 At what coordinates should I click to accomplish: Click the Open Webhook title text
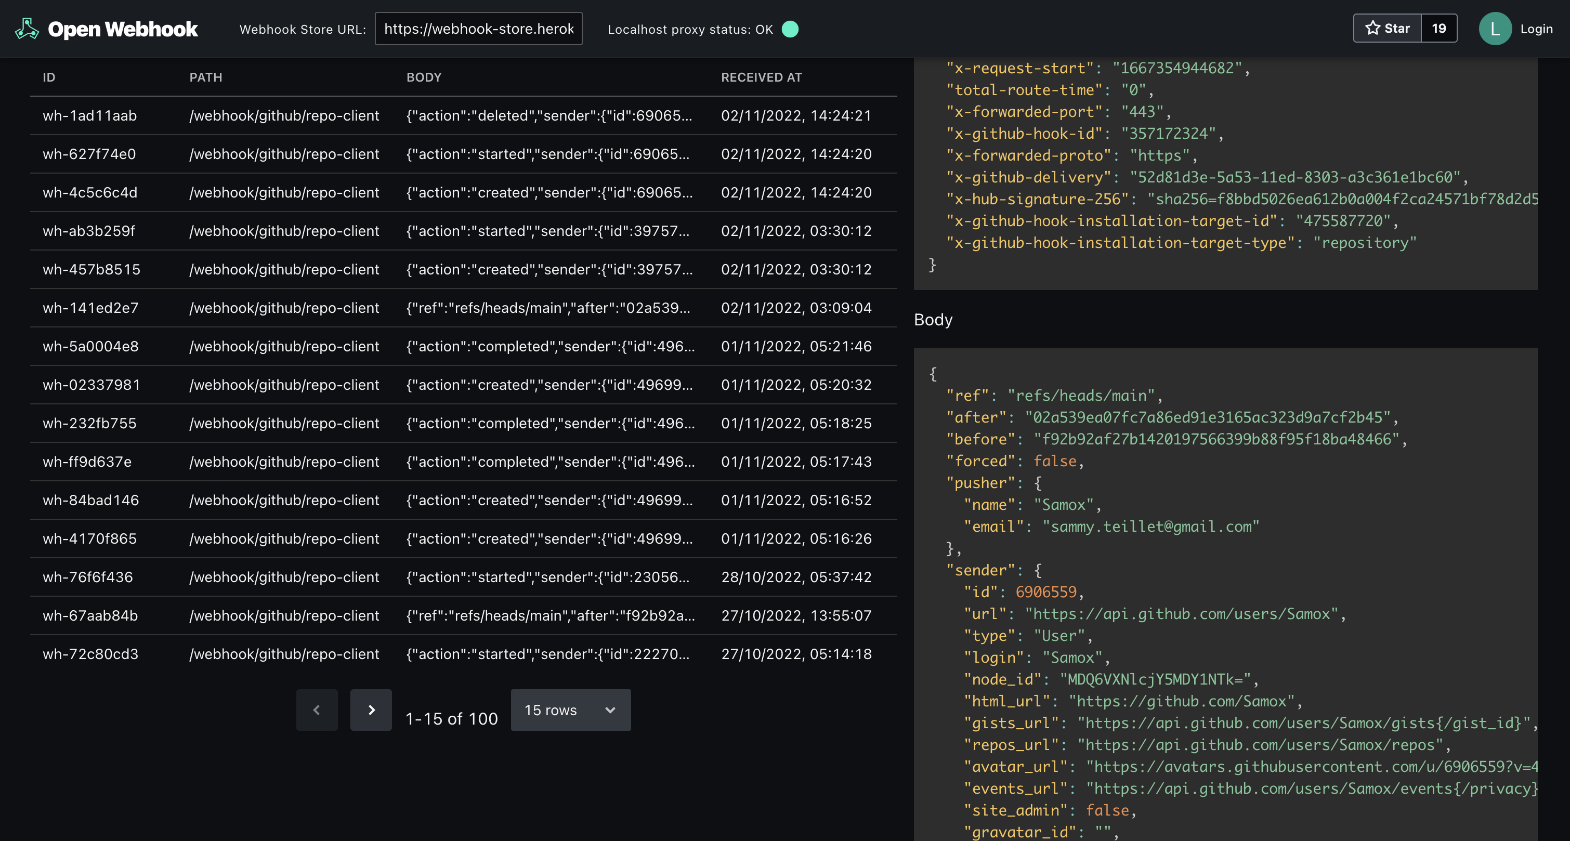[x=123, y=29]
